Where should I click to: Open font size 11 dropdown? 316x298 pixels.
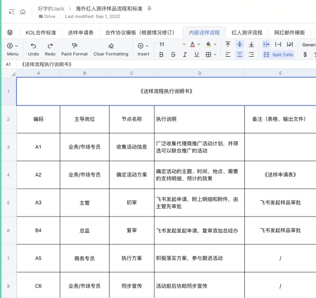[x=172, y=44]
